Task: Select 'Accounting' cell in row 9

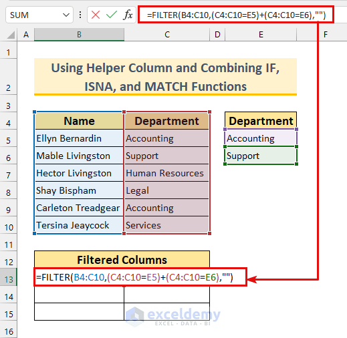Action: point(167,208)
